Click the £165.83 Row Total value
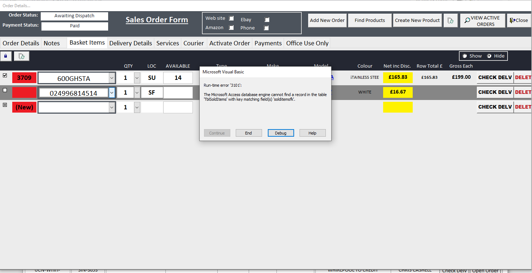532x273 pixels. click(429, 77)
